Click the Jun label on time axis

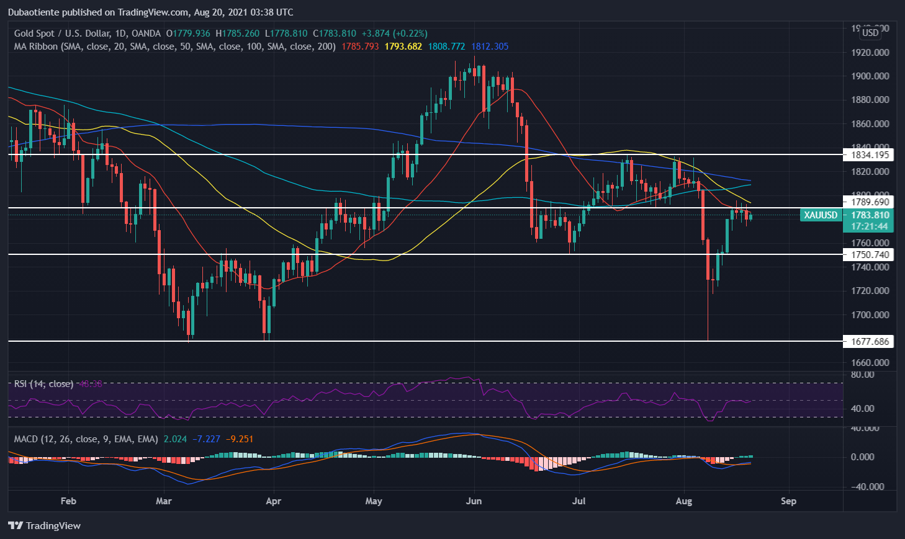[x=474, y=501]
